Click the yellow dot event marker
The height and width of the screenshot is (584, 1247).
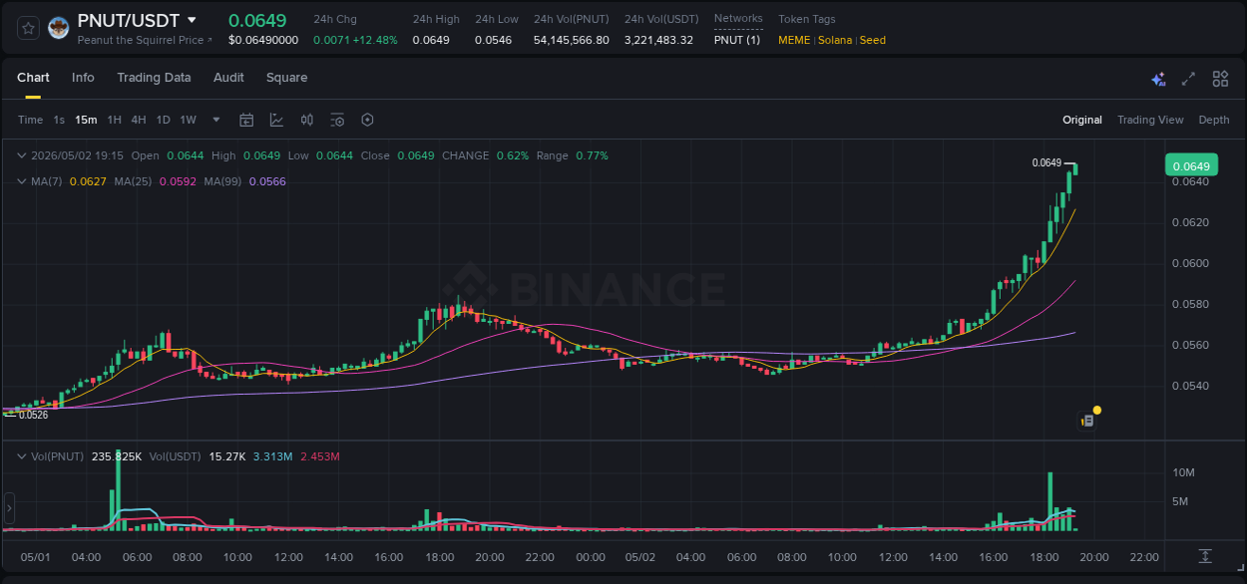click(x=1097, y=410)
